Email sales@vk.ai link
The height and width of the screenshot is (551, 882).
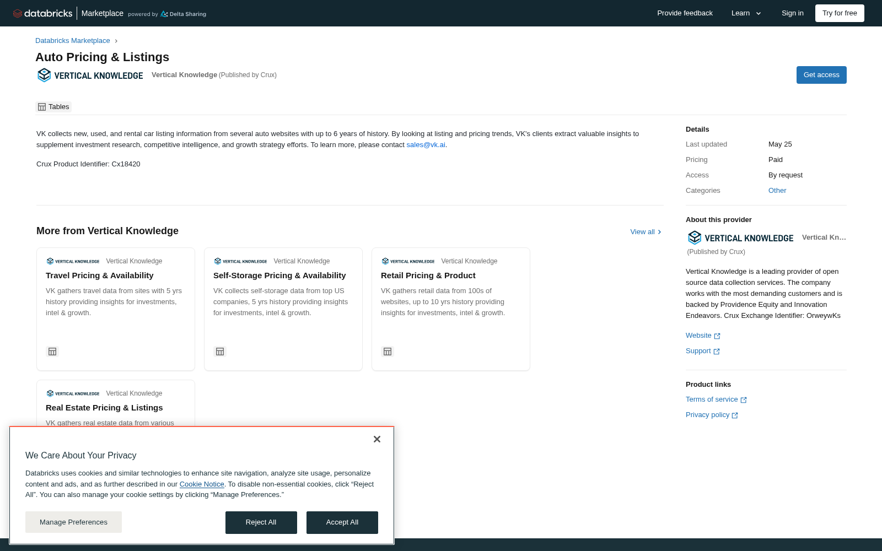coord(426,145)
